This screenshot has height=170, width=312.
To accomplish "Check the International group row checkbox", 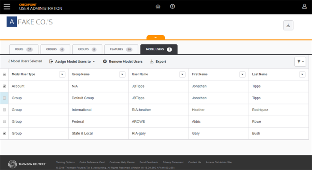I will [4, 110].
